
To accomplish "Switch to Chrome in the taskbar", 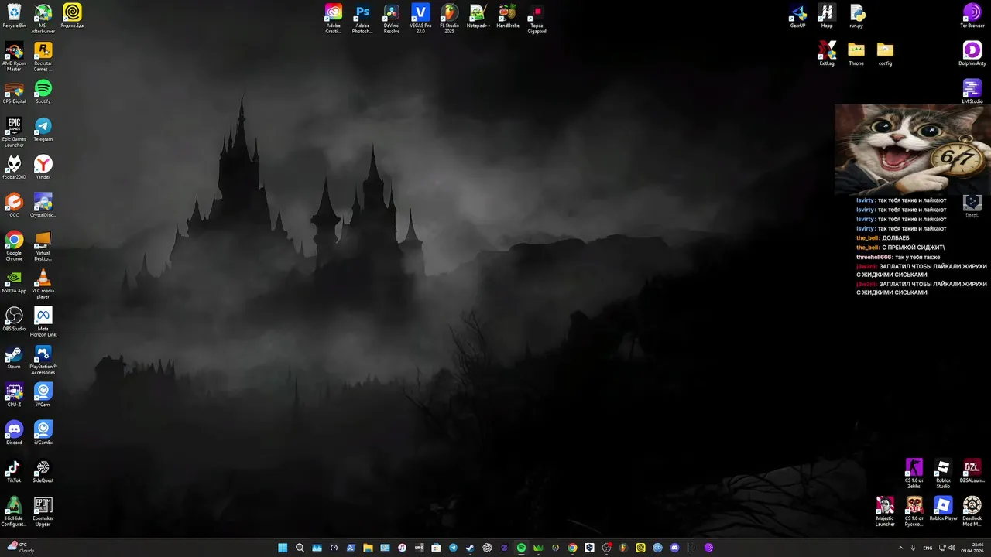I will tap(572, 548).
